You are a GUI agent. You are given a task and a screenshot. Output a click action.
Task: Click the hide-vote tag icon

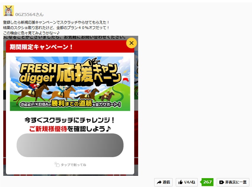pyautogui.click(x=221, y=182)
